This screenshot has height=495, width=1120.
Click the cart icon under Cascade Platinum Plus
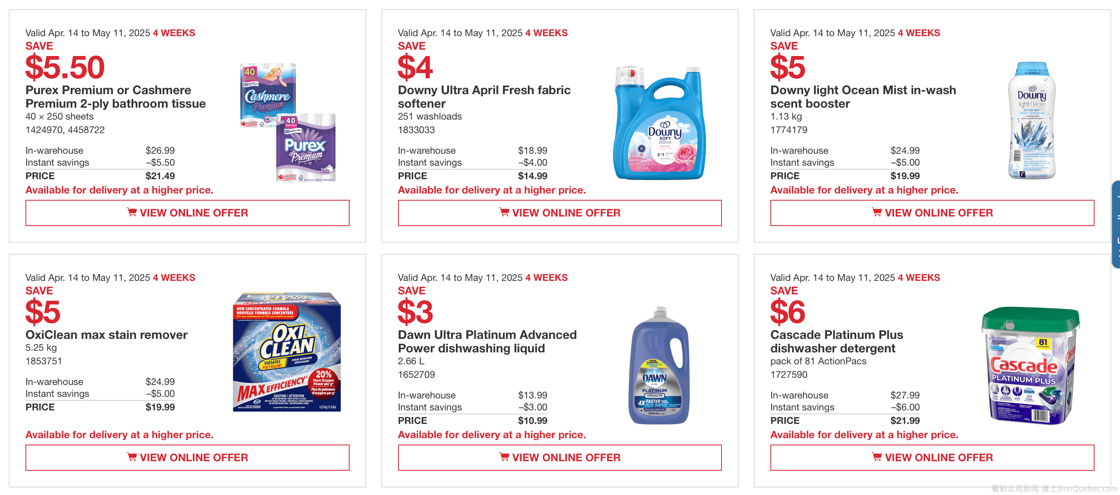(877, 457)
